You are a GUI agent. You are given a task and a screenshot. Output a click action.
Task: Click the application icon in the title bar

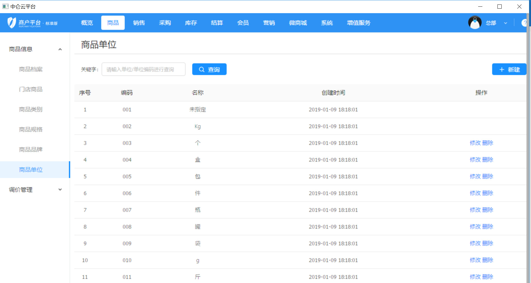[x=5, y=6]
